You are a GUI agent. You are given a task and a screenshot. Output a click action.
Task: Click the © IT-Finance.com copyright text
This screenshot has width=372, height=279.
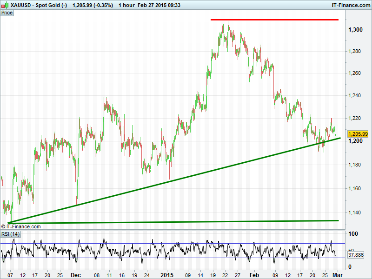pos(21,226)
